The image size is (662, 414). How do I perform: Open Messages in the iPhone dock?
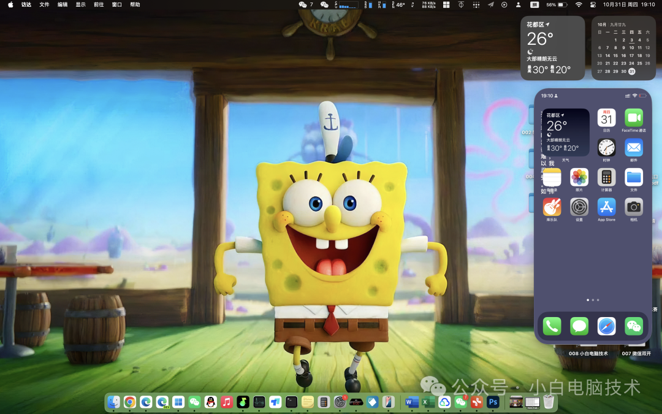tap(579, 326)
